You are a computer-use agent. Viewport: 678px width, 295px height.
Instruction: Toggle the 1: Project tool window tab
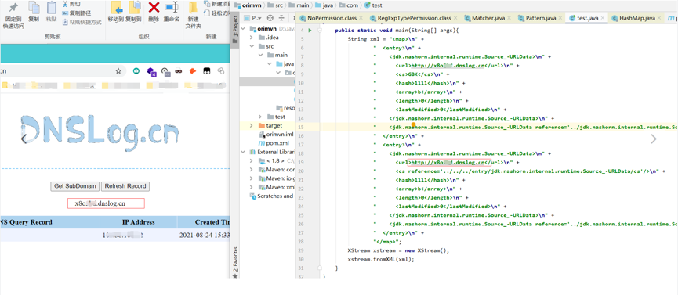point(235,30)
